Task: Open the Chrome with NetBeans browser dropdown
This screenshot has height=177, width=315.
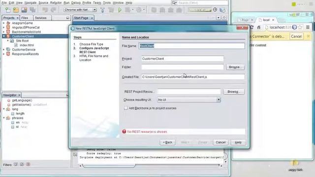Action: coord(94,10)
